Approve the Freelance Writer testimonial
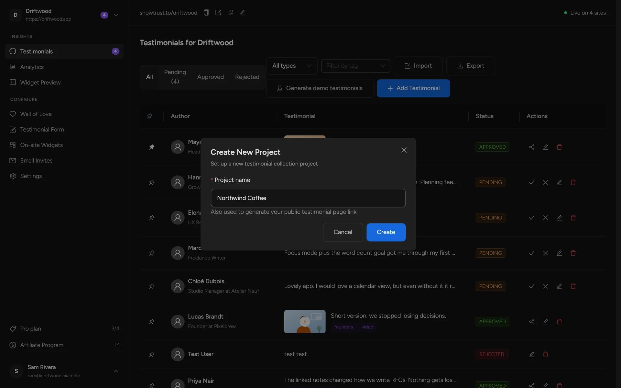The width and height of the screenshot is (621, 388). pyautogui.click(x=532, y=253)
